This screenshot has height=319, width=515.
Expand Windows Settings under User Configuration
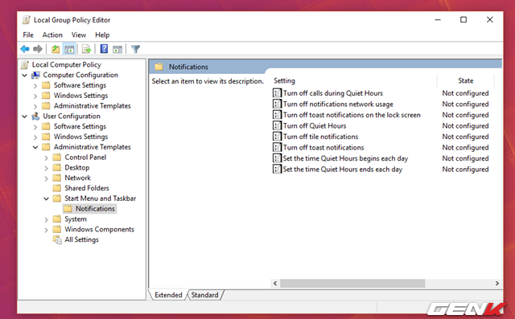pyautogui.click(x=35, y=137)
